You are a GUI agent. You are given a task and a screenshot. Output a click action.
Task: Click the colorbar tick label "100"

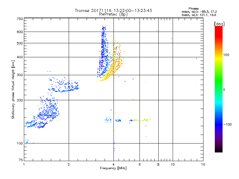coord(226,55)
